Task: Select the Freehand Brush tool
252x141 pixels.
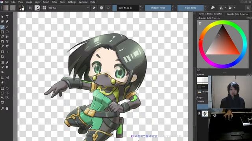Action: tap(2, 27)
